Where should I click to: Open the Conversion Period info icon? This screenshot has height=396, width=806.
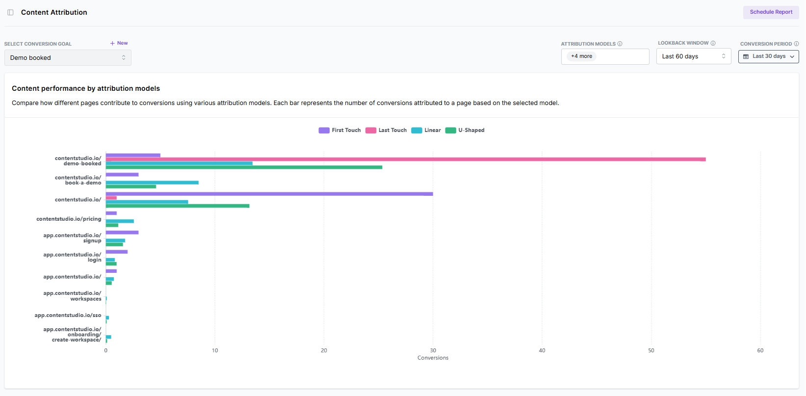(796, 44)
